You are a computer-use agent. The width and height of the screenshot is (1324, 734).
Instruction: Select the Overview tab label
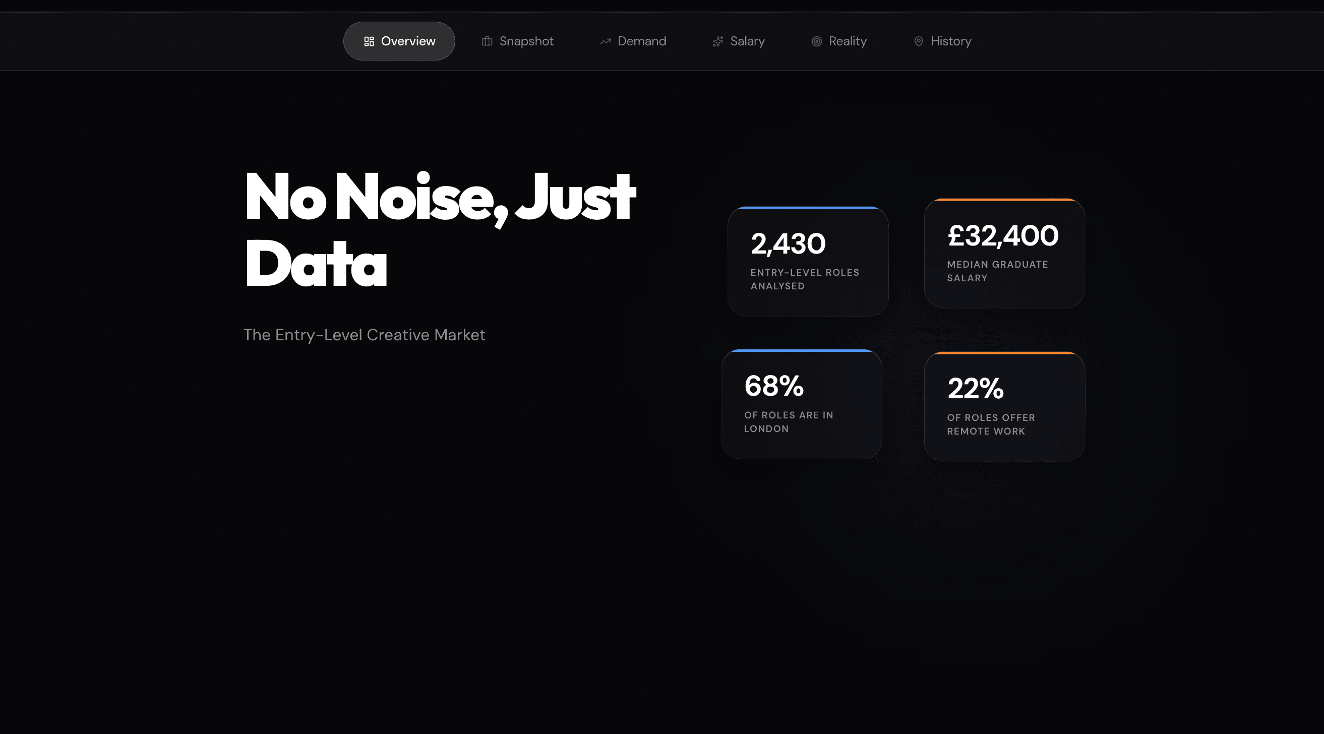(x=408, y=41)
